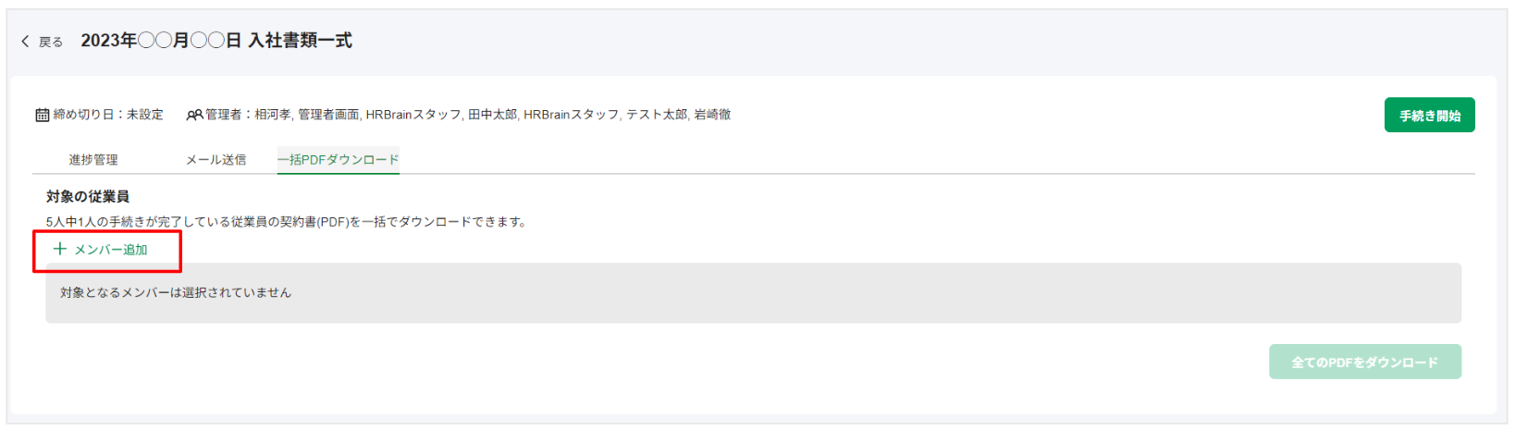Click the 5人中1人 description sentence
The width and height of the screenshot is (1515, 431).
click(286, 222)
